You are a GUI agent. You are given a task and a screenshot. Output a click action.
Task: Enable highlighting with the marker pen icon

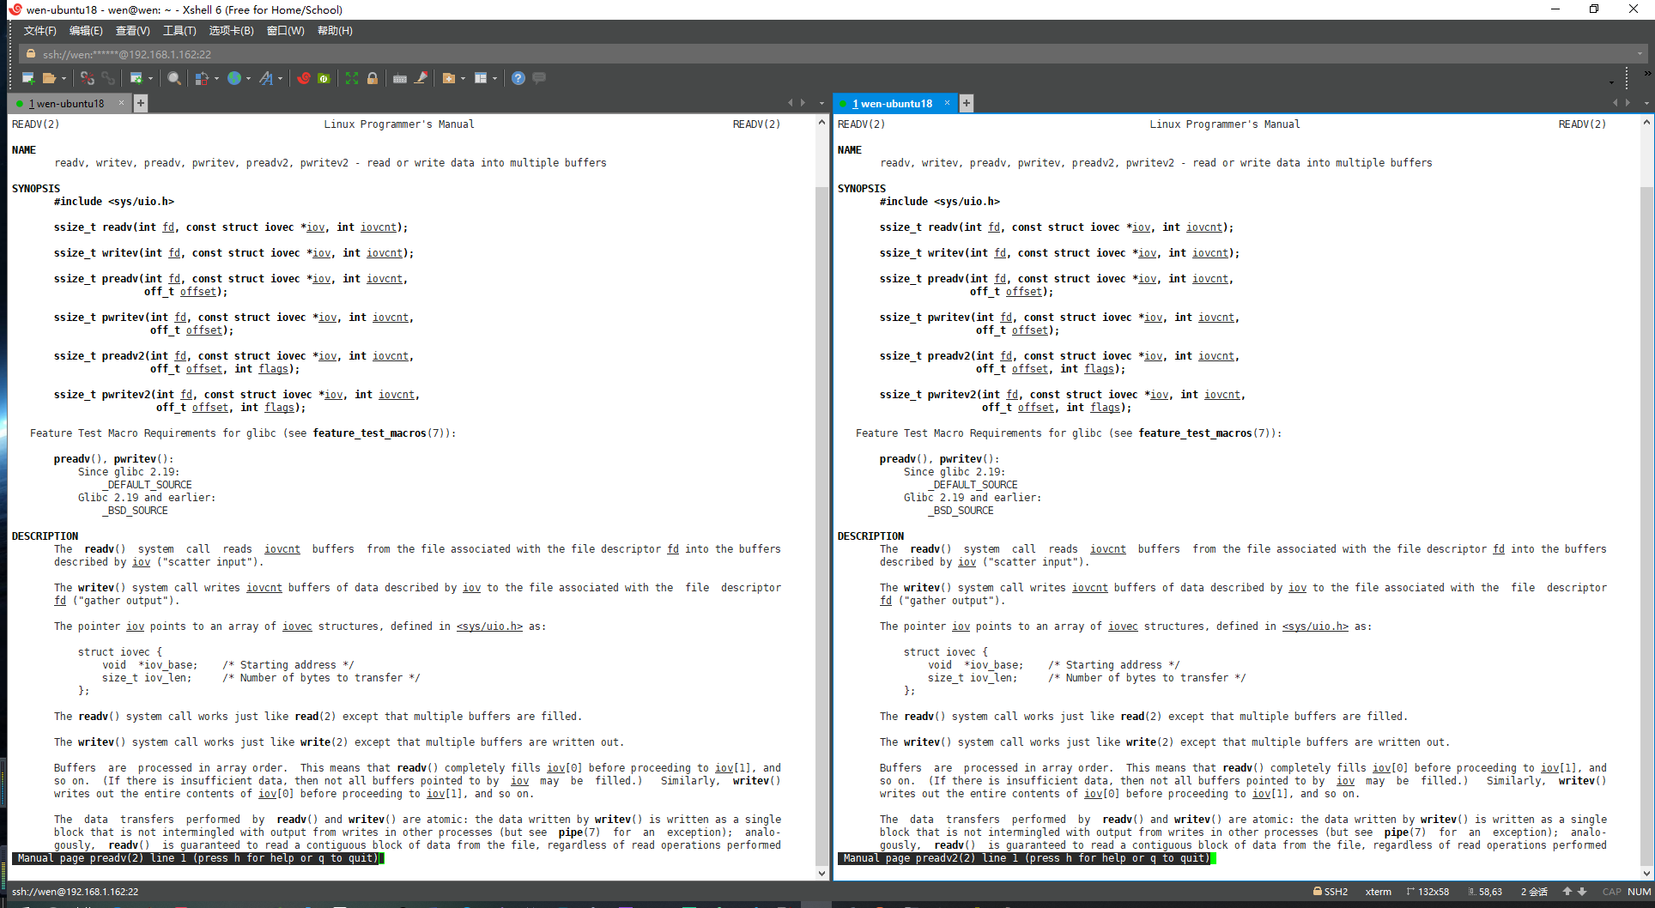click(x=421, y=78)
